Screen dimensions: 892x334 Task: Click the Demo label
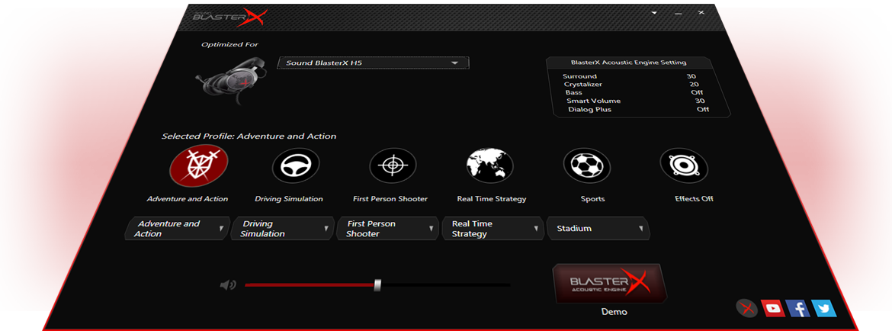(614, 312)
